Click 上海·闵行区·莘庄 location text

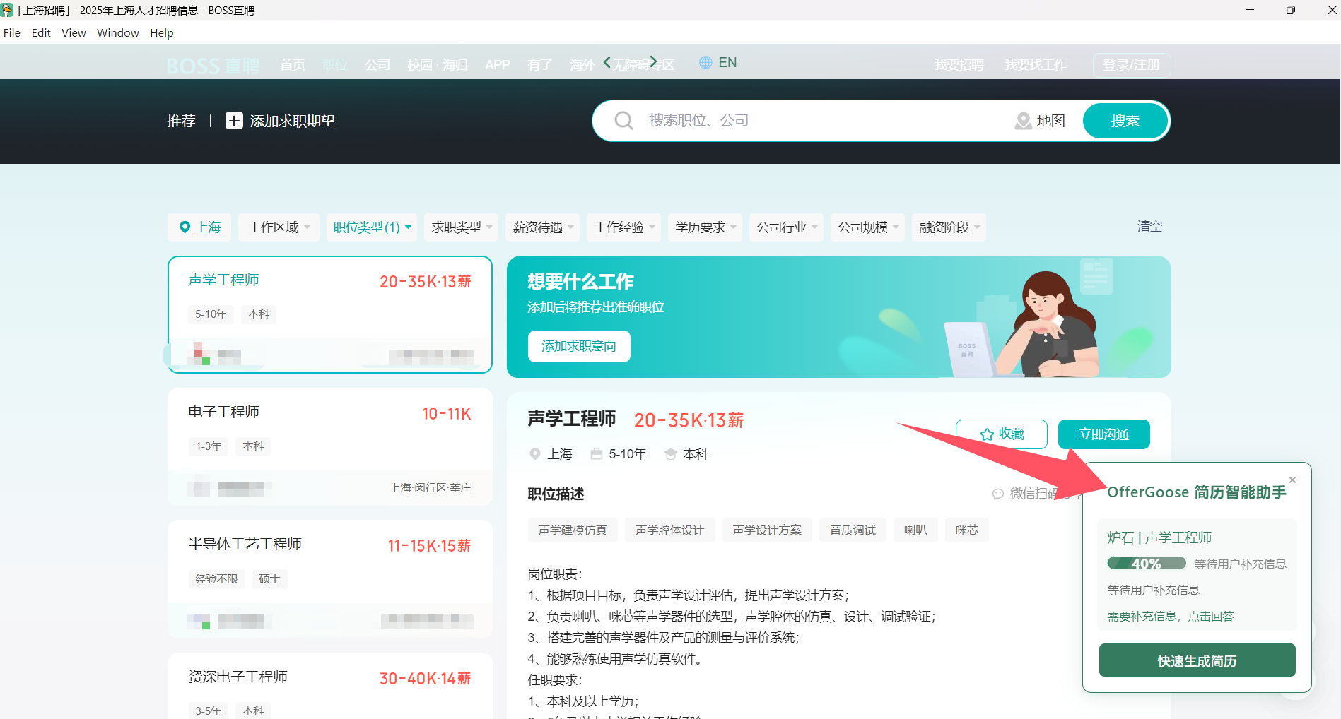tap(431, 488)
